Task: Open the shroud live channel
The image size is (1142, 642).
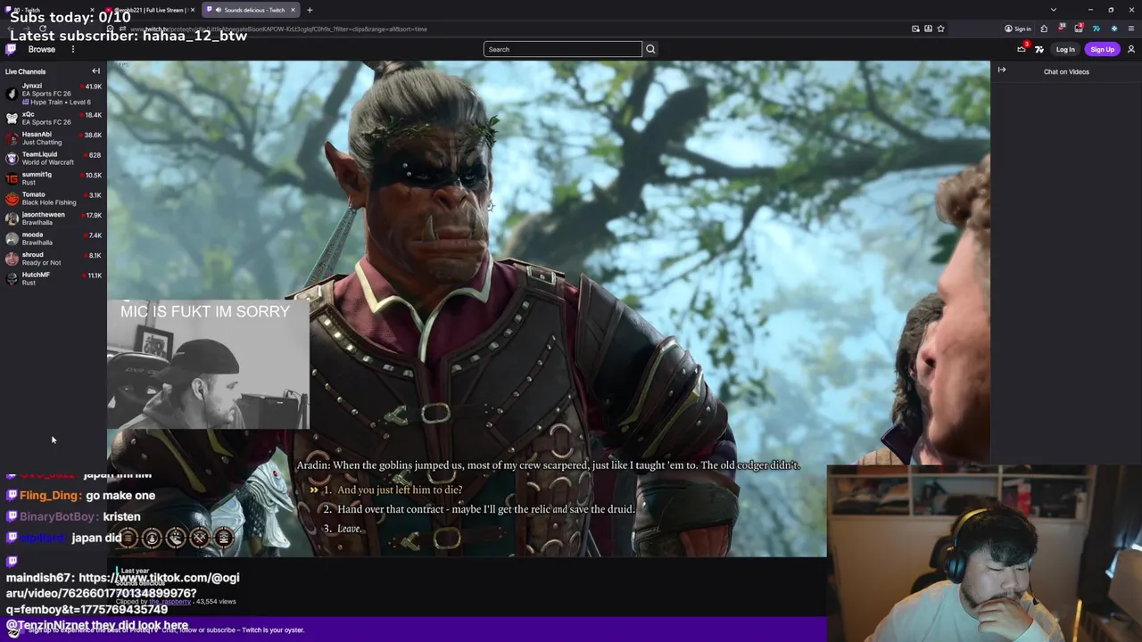Action: pos(54,259)
